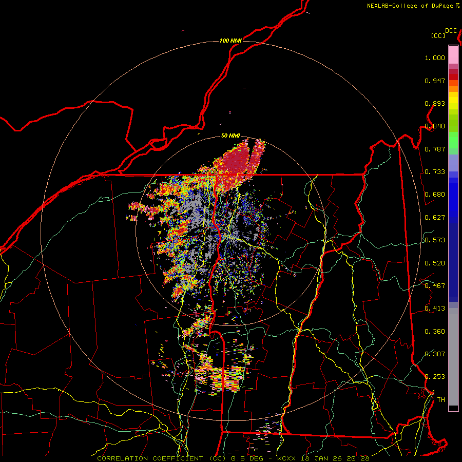Viewport: 462px width, 462px height.
Task: Select the 0.413 scale value
Action: tap(435, 309)
